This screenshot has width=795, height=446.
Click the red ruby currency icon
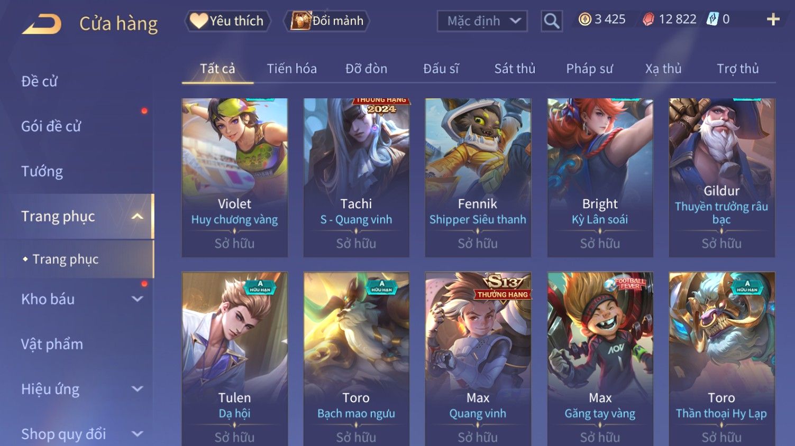click(x=648, y=20)
